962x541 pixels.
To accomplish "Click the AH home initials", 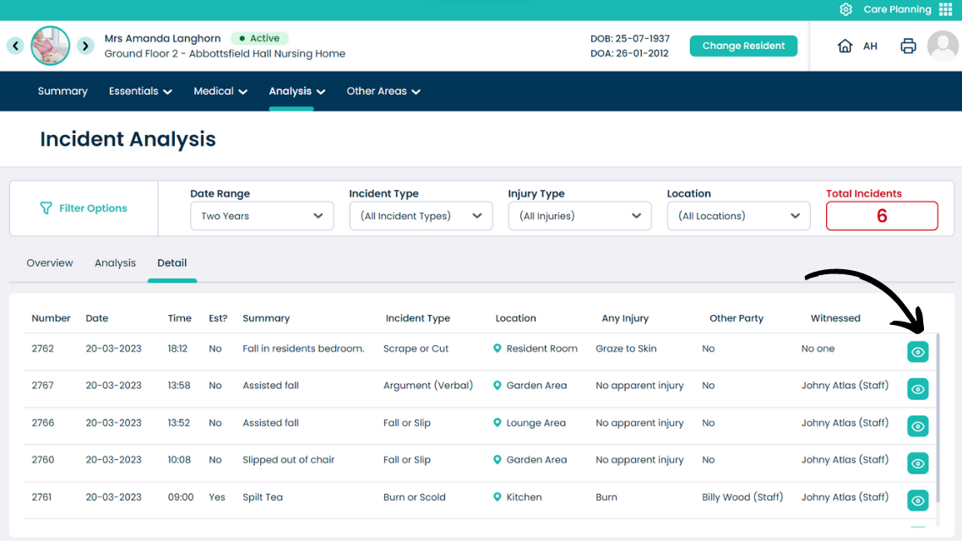I will click(x=870, y=46).
